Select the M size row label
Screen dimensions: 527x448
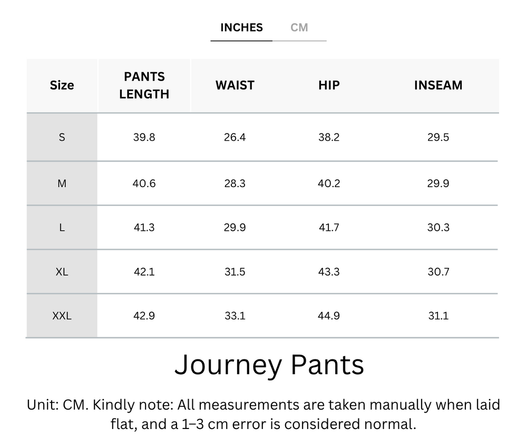(62, 183)
